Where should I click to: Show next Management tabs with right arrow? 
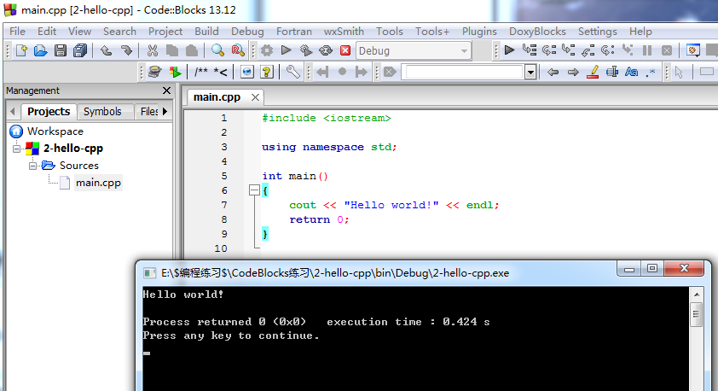[165, 111]
